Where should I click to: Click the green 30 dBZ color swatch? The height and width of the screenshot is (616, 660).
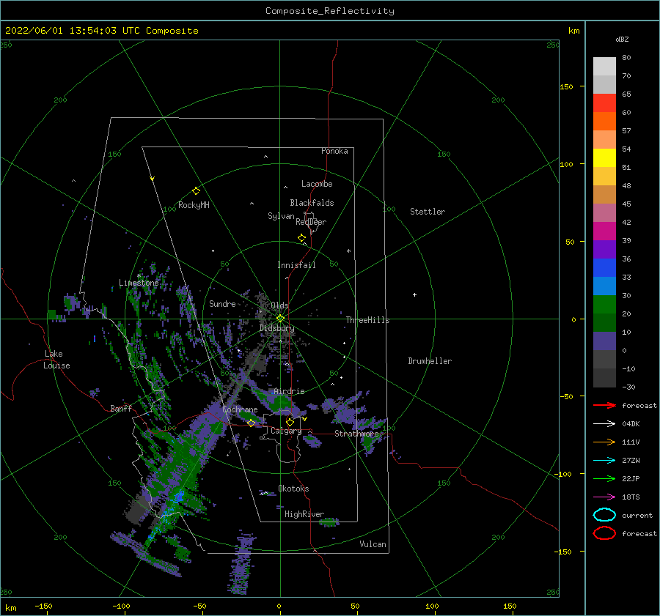(604, 304)
